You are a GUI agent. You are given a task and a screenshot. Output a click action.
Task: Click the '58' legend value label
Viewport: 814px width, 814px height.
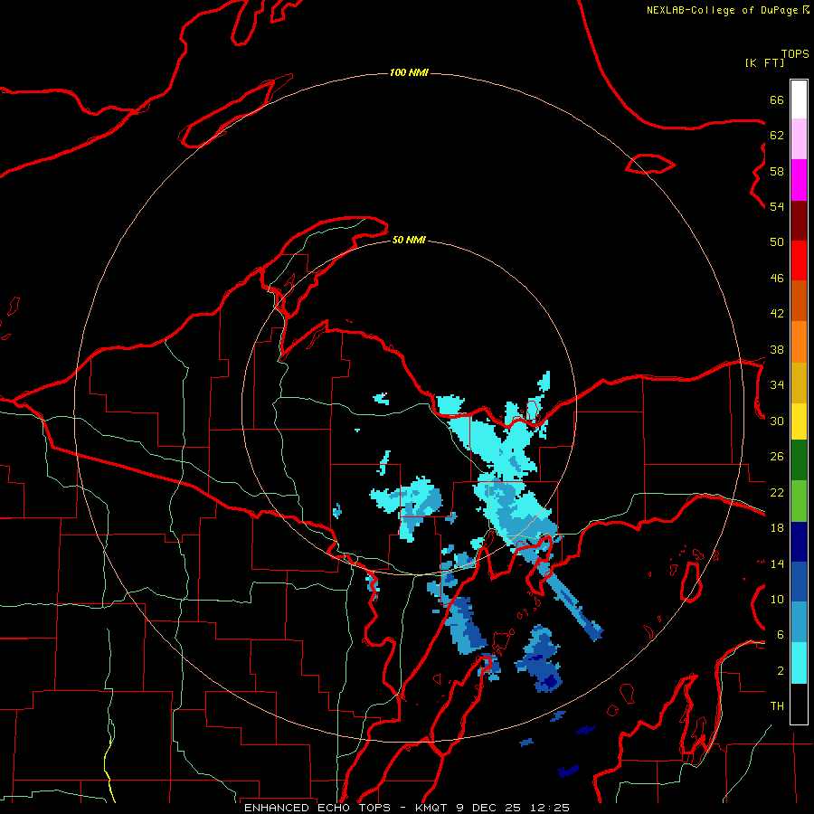(777, 171)
